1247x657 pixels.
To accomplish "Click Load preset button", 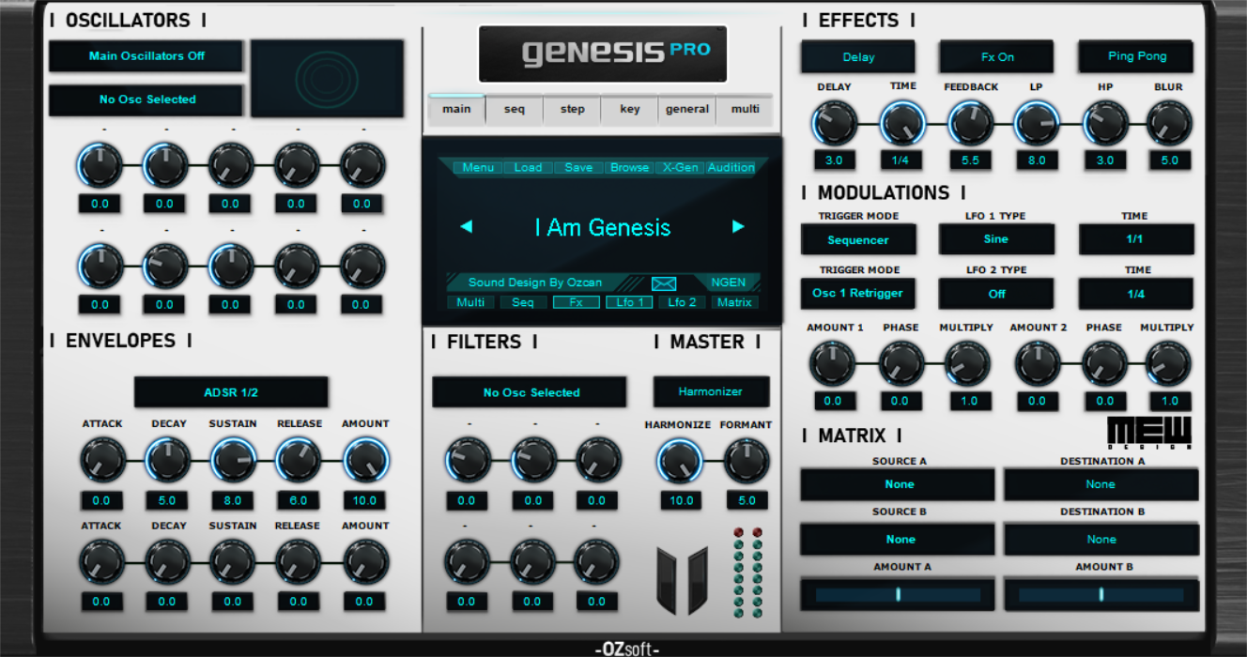I will 528,167.
